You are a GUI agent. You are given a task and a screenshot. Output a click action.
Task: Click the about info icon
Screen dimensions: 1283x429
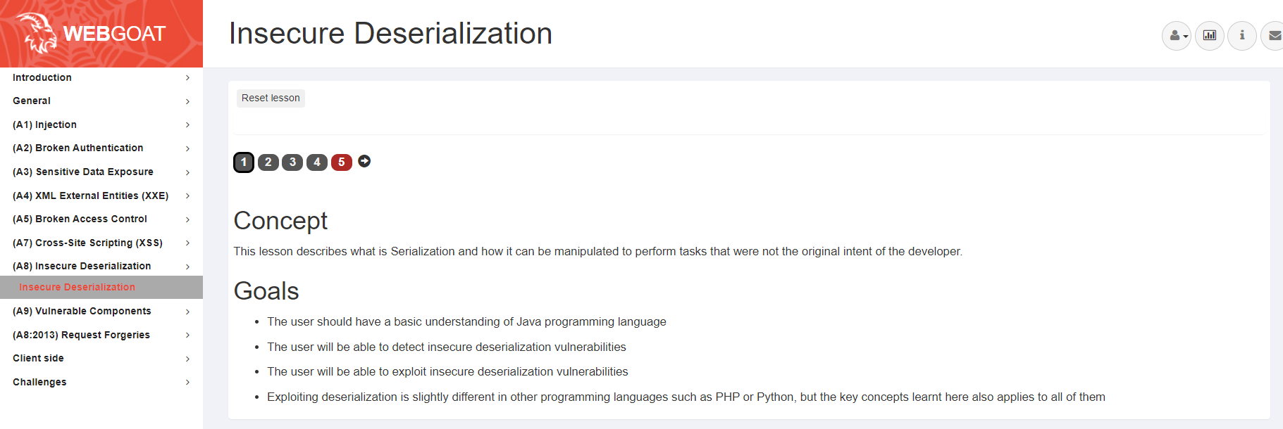[x=1241, y=35]
